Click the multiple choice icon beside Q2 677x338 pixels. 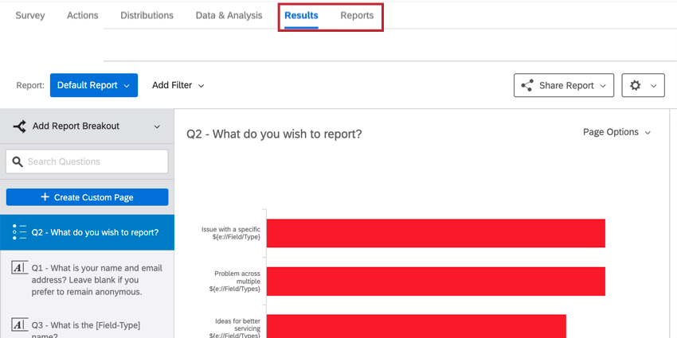point(20,232)
